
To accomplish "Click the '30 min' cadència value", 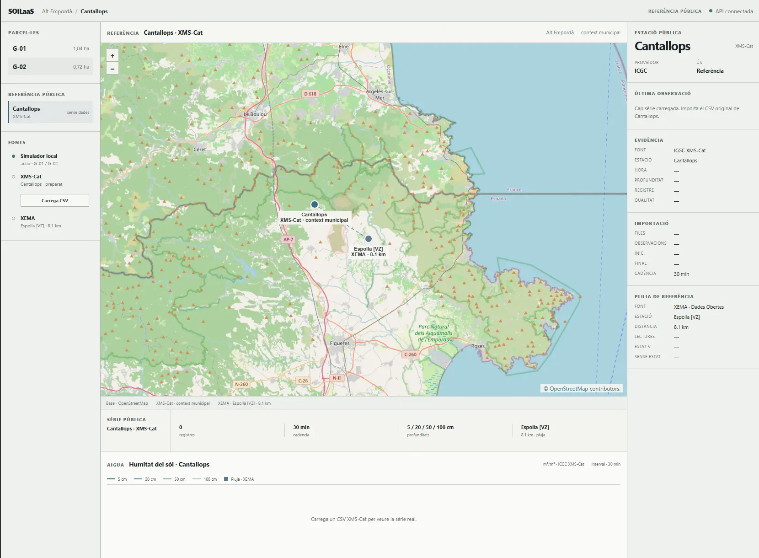I will 301,427.
